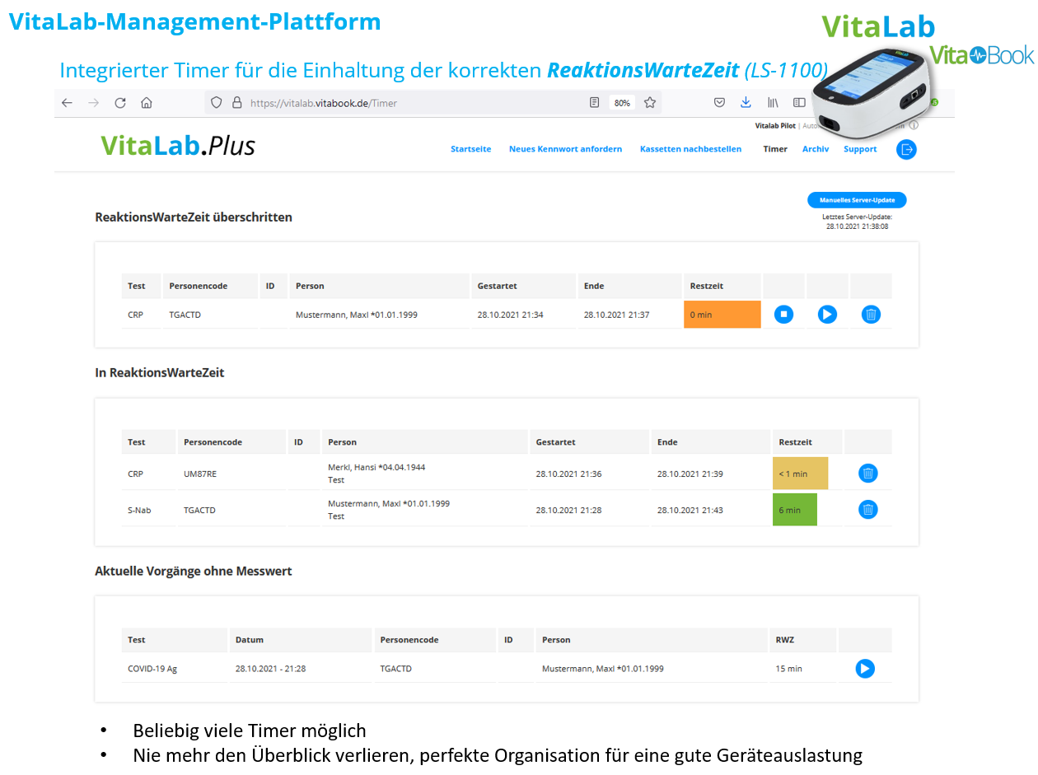Click the browser back arrow
Image resolution: width=1038 pixels, height=775 pixels.
(x=68, y=103)
